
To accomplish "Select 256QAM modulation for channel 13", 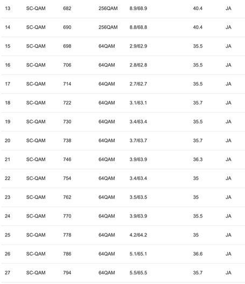I will pyautogui.click(x=108, y=8).
